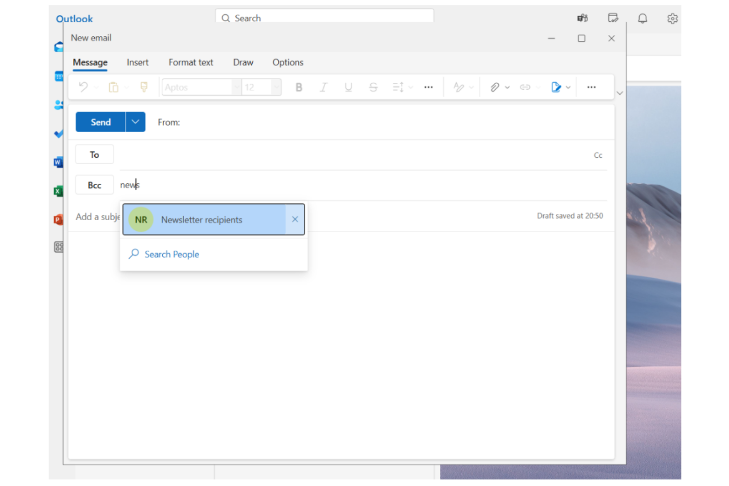The height and width of the screenshot is (486, 729).
Task: Click the Add a subject field
Action: (x=97, y=217)
